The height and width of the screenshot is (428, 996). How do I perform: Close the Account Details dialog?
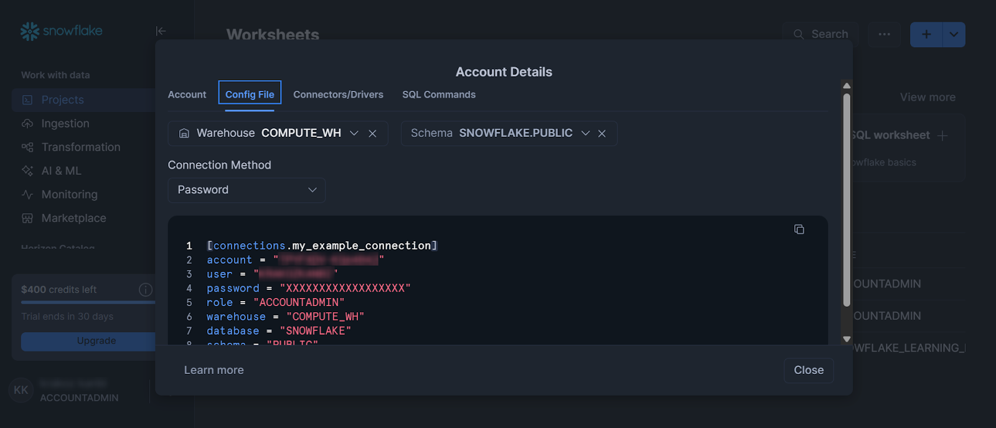click(x=809, y=370)
